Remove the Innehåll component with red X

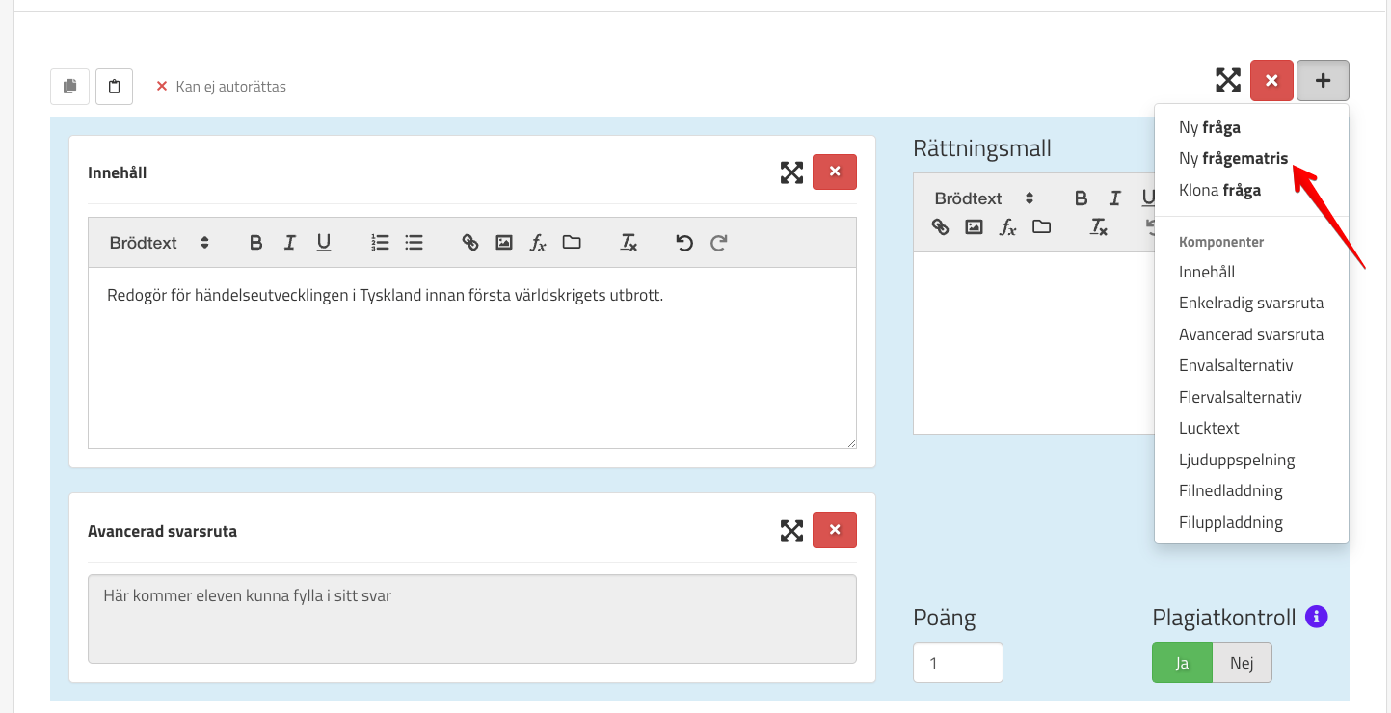pyautogui.click(x=835, y=172)
